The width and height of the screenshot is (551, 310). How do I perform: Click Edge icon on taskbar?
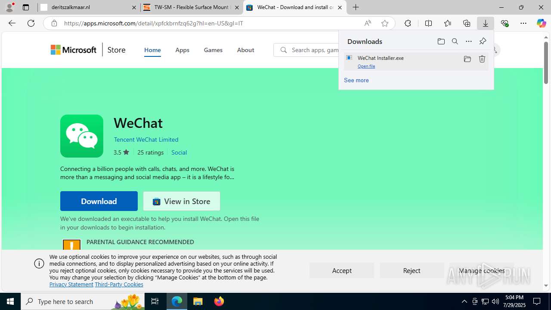(x=177, y=301)
